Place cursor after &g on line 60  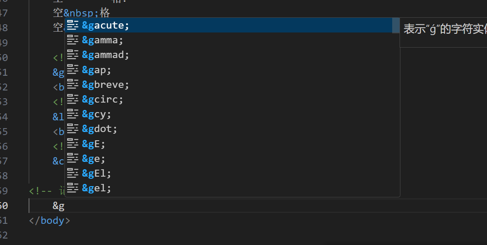coord(65,206)
